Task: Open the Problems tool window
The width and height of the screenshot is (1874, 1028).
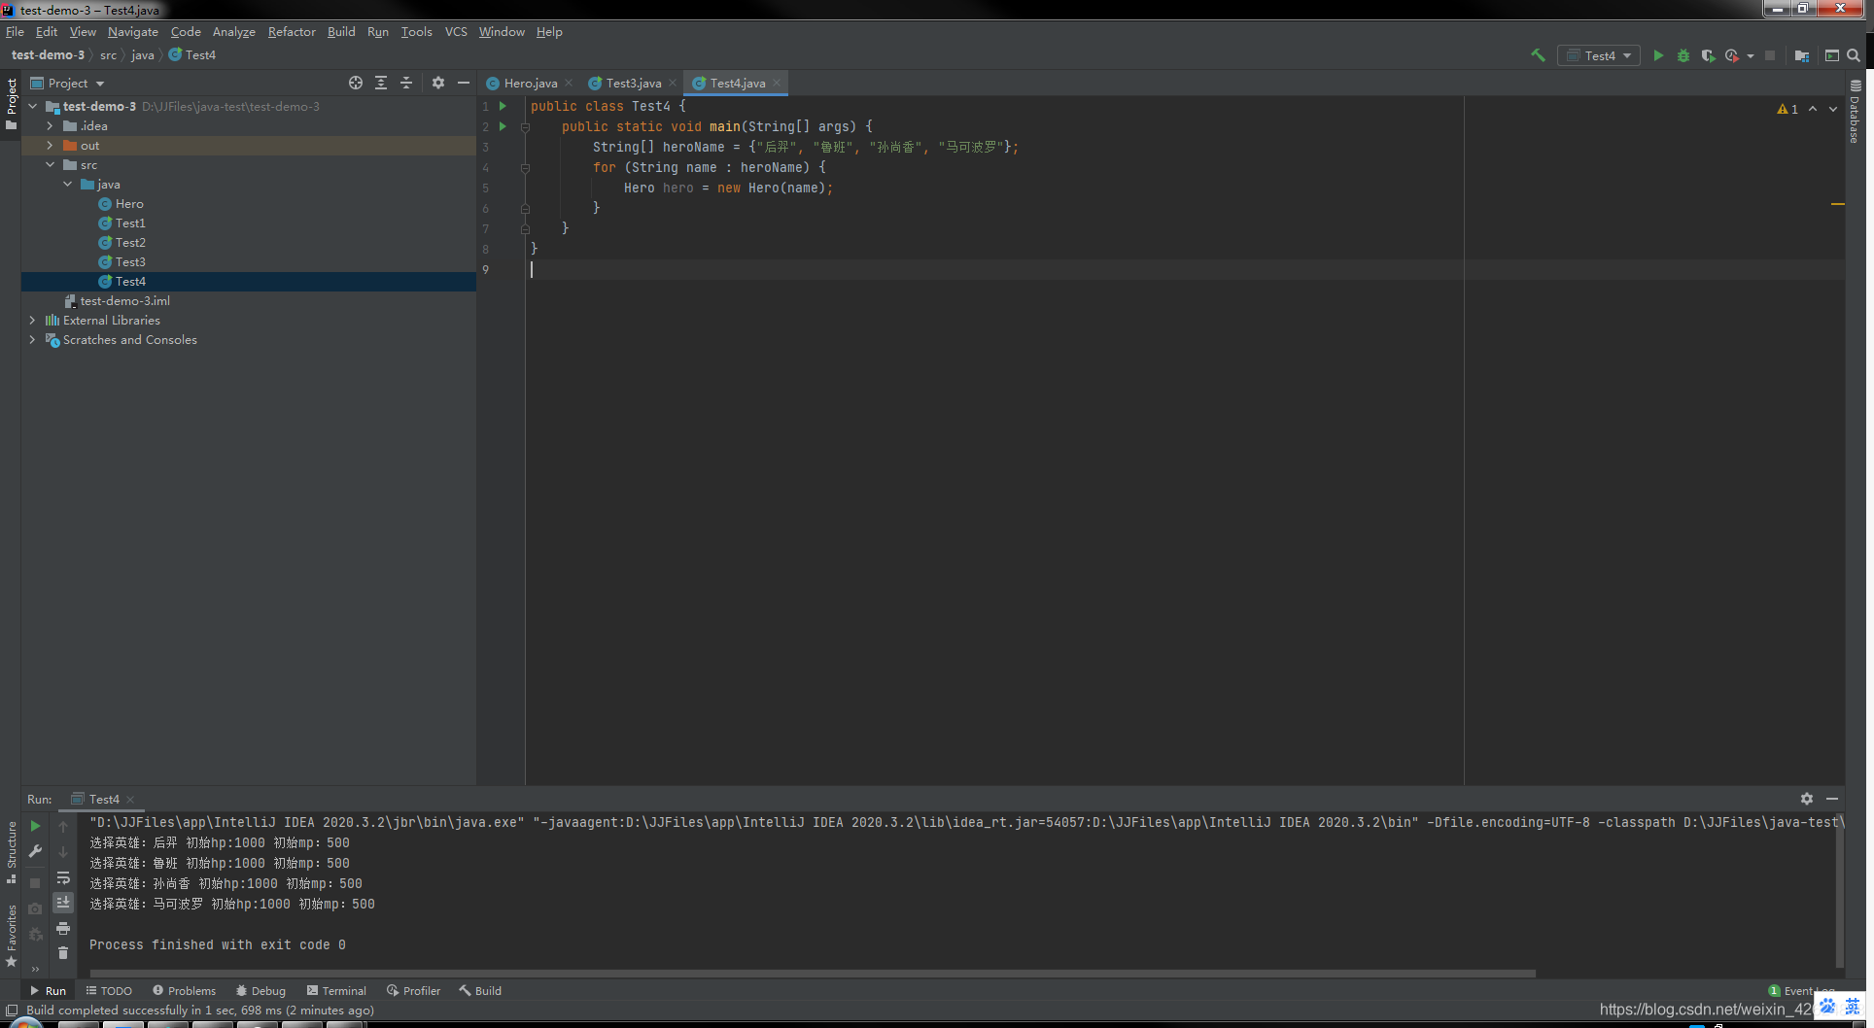Action: tap(185, 991)
